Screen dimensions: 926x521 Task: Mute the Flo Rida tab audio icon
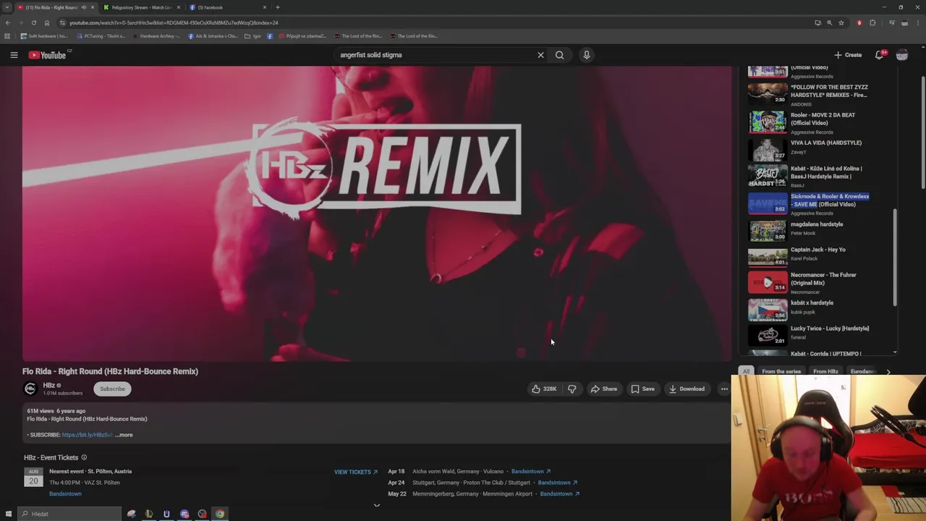84,7
